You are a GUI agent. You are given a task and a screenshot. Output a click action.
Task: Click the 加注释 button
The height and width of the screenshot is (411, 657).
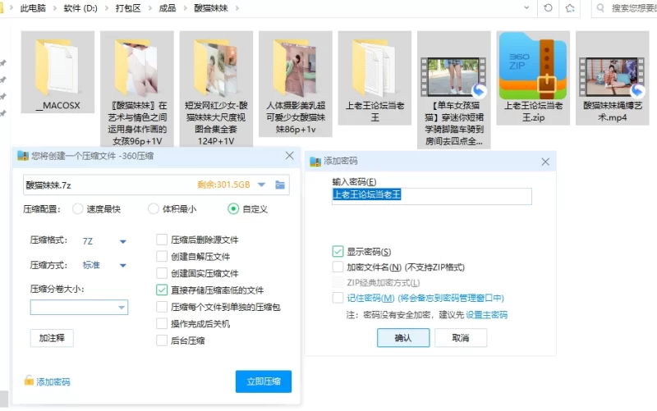(x=52, y=338)
